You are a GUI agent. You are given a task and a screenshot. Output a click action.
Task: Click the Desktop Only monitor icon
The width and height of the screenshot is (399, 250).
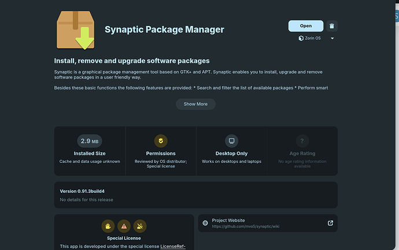tap(231, 141)
